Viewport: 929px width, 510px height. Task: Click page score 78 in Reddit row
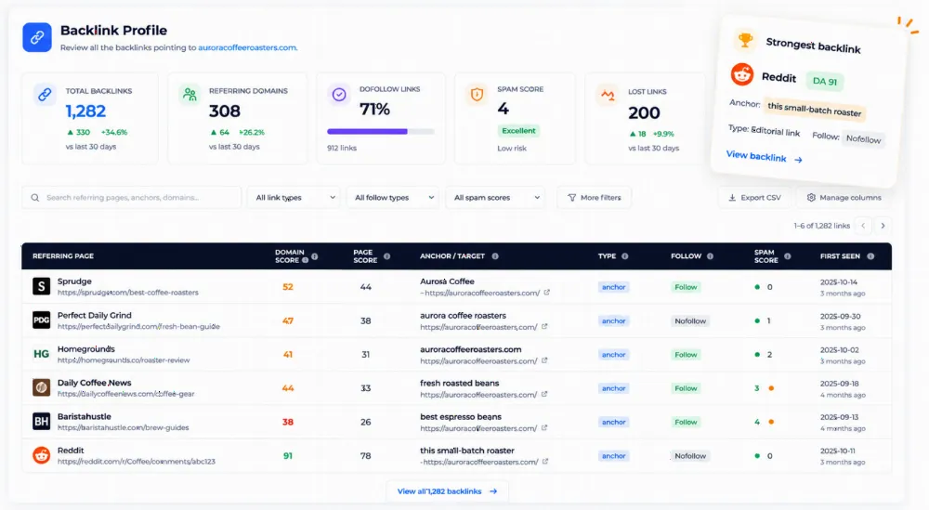pos(365,456)
